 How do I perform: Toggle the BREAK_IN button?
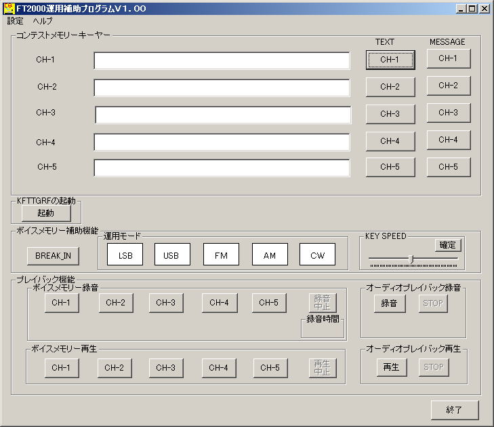point(53,255)
